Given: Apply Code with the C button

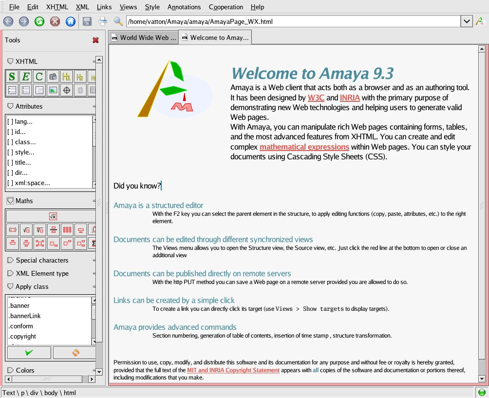Looking at the screenshot, I should pyautogui.click(x=39, y=76).
